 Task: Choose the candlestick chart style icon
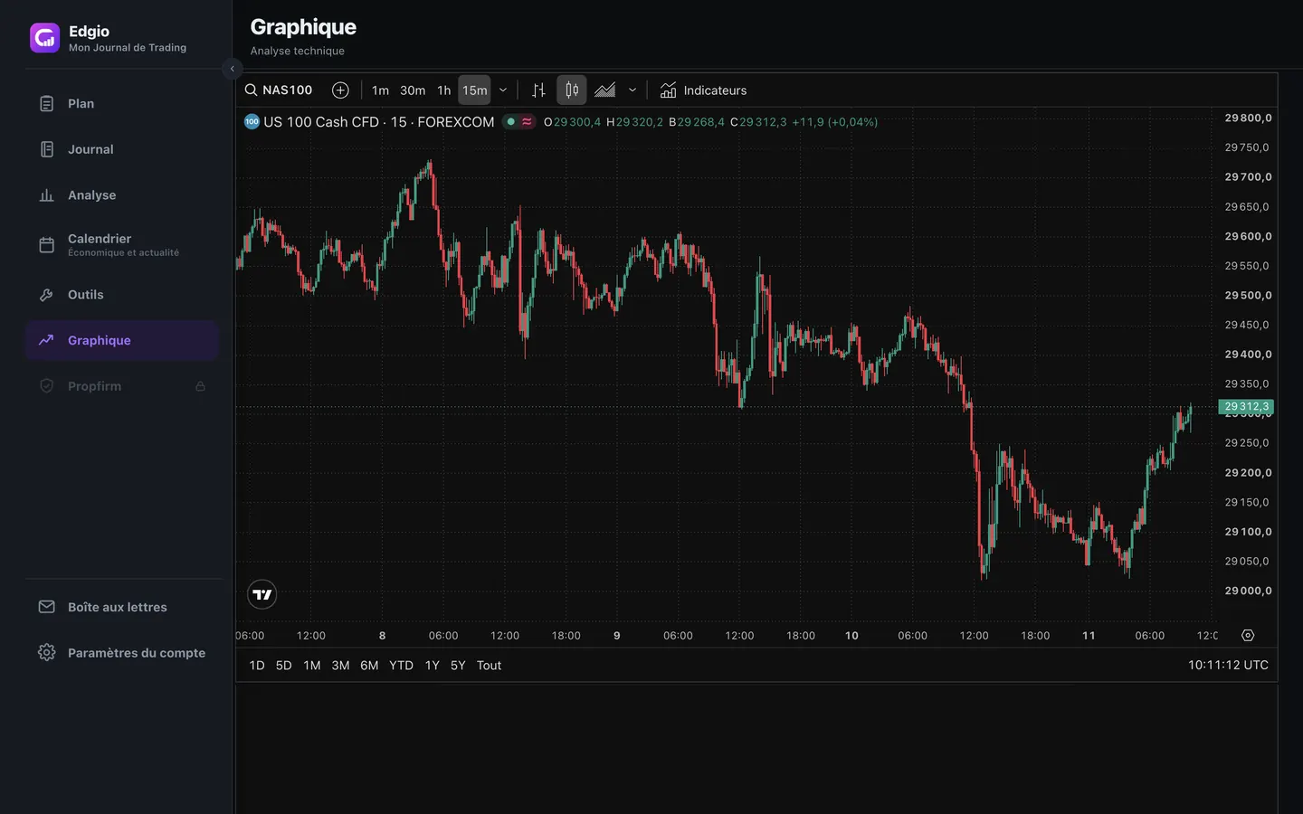point(572,90)
